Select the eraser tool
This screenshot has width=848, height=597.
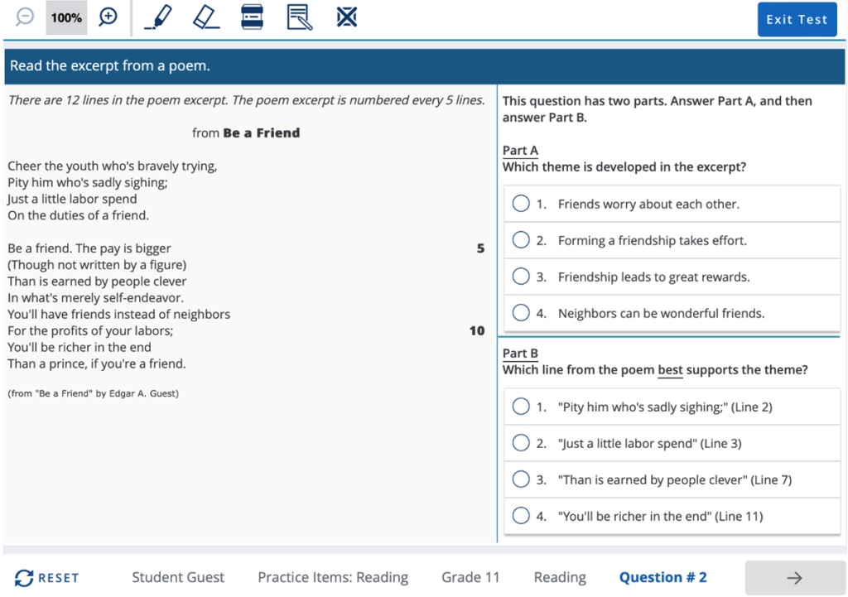pos(205,17)
